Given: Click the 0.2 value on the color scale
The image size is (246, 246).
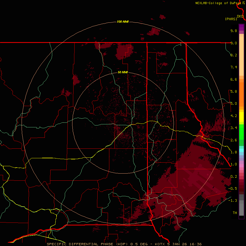Looking at the screenshot, I should point(234,177).
